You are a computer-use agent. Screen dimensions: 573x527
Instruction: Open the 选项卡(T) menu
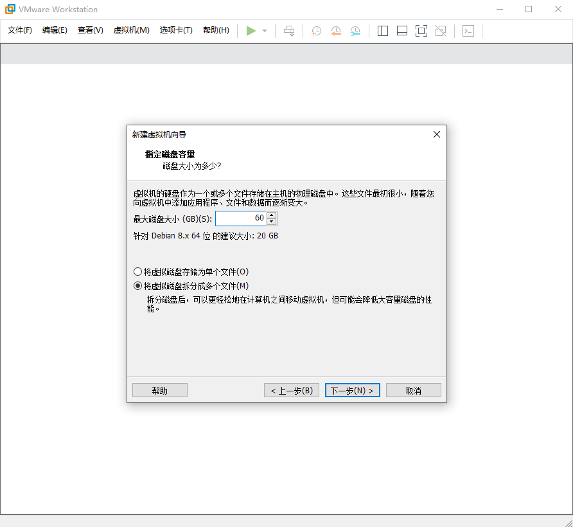pyautogui.click(x=176, y=30)
